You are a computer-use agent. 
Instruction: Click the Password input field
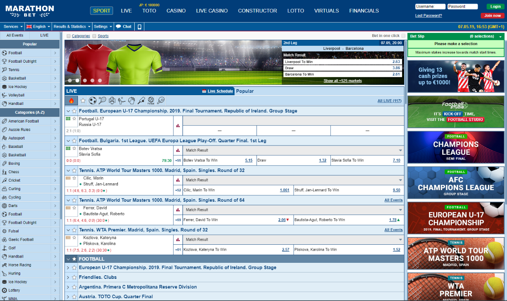(463, 6)
